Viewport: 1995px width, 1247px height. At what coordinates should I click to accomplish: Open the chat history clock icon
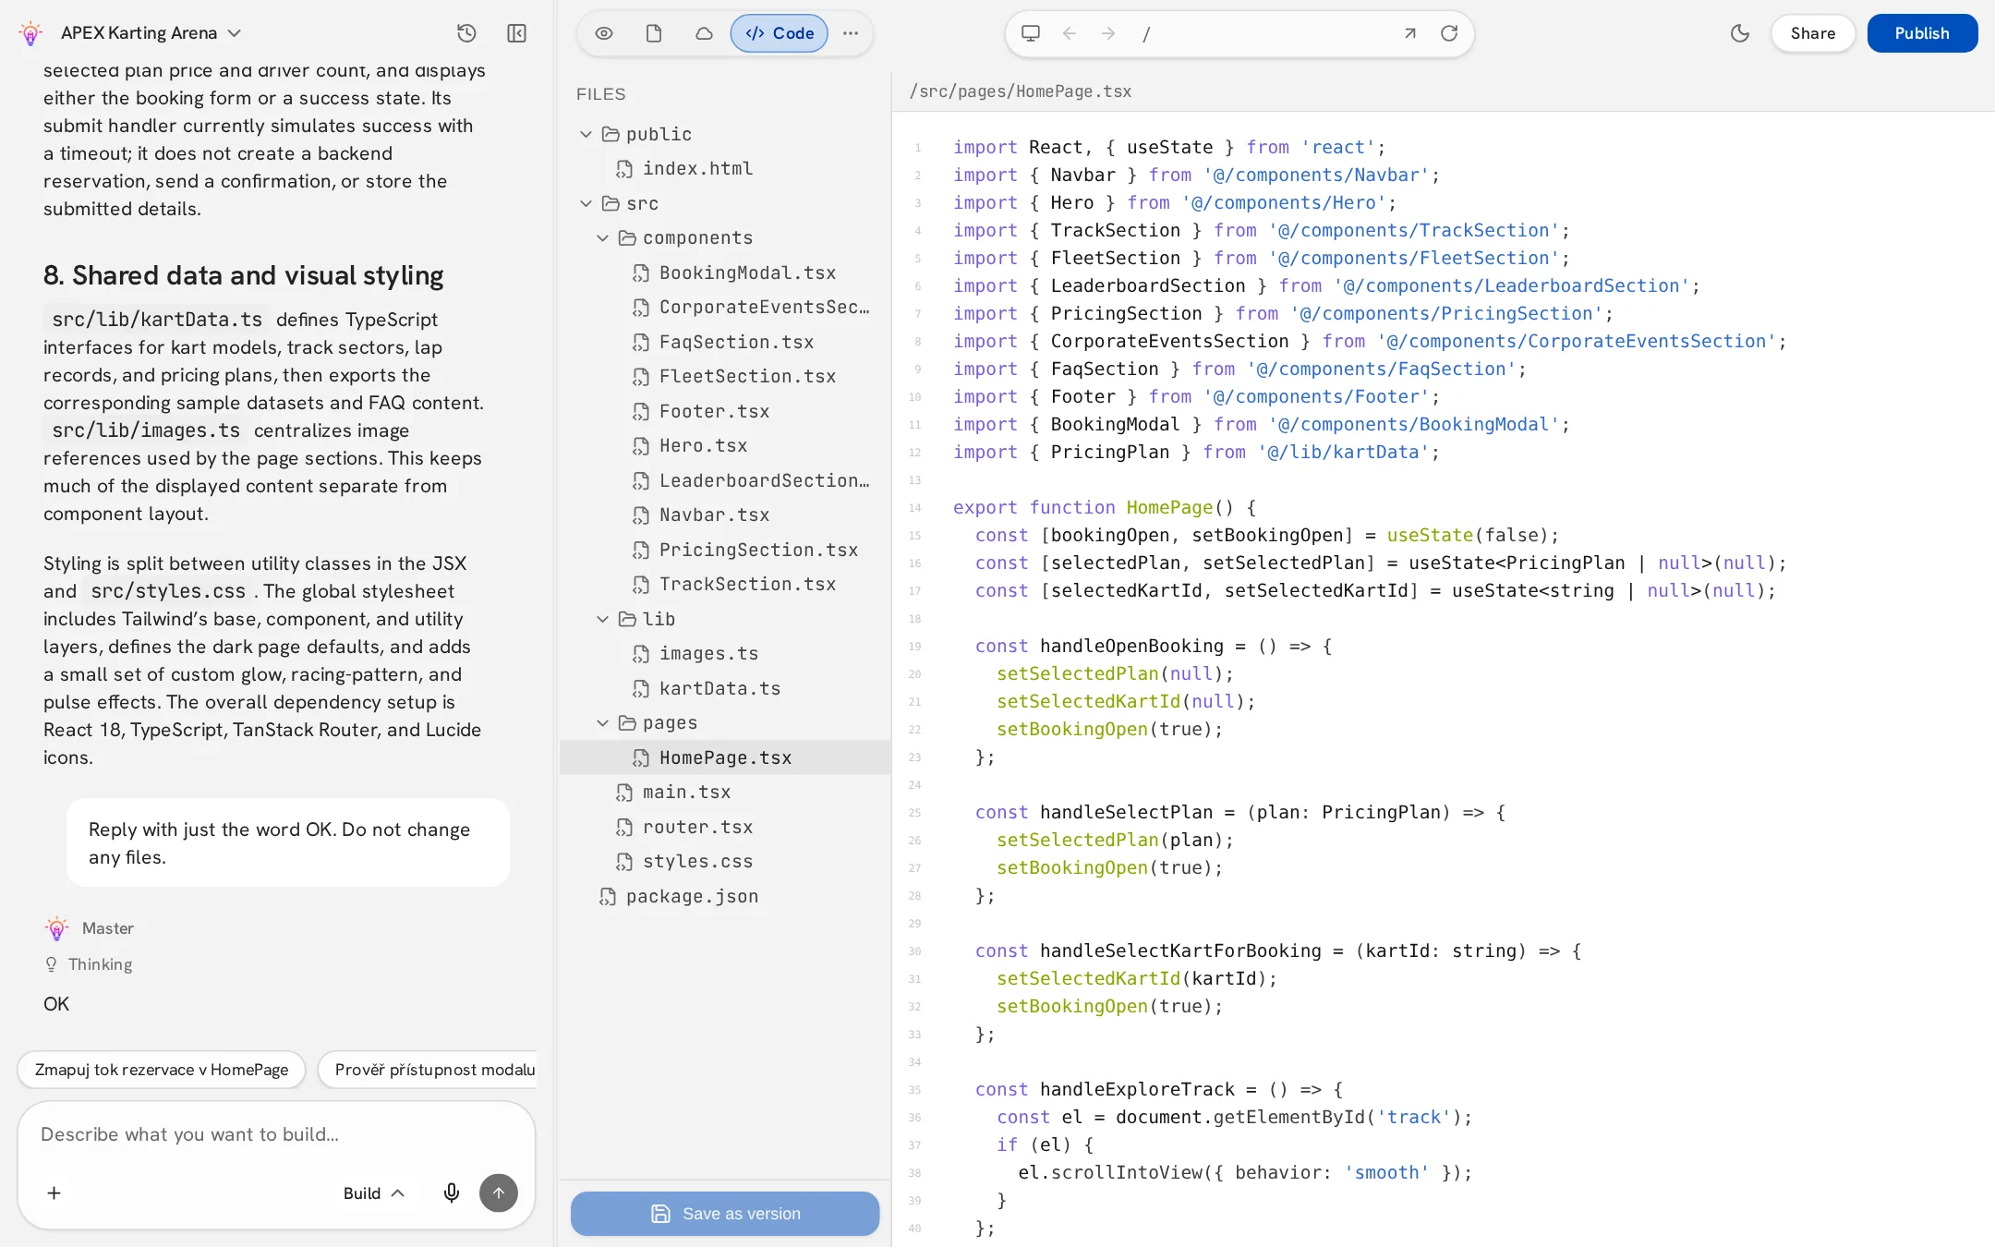(466, 33)
